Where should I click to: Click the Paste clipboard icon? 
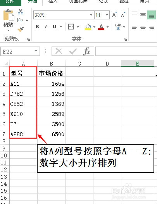tap(9, 16)
